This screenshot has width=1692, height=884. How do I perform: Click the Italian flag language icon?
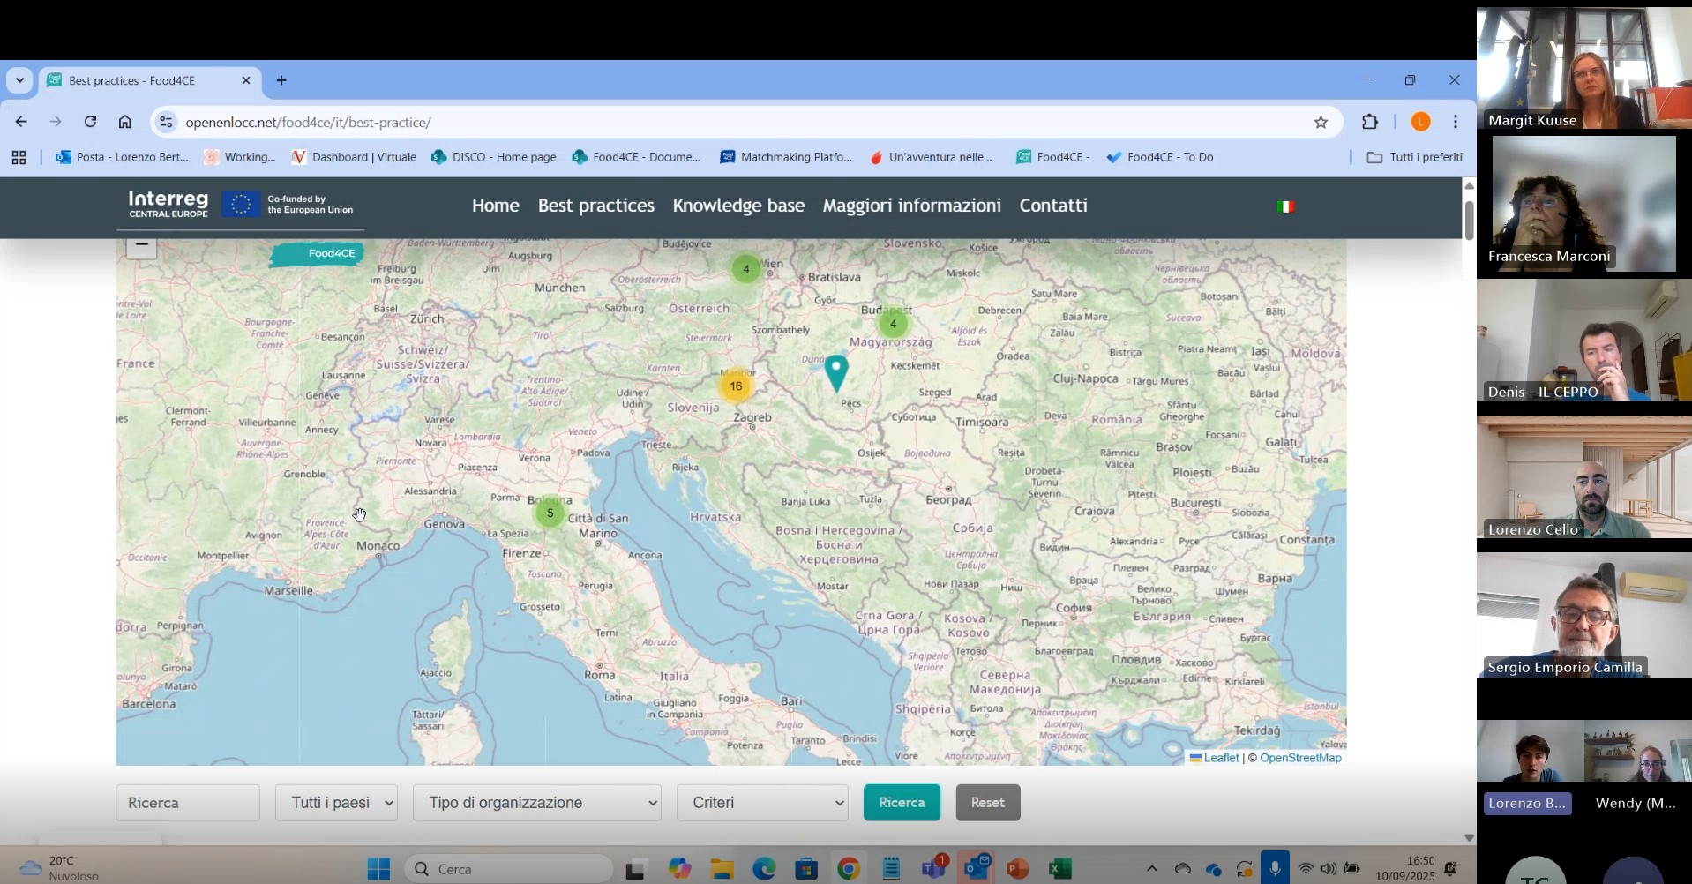click(x=1284, y=206)
